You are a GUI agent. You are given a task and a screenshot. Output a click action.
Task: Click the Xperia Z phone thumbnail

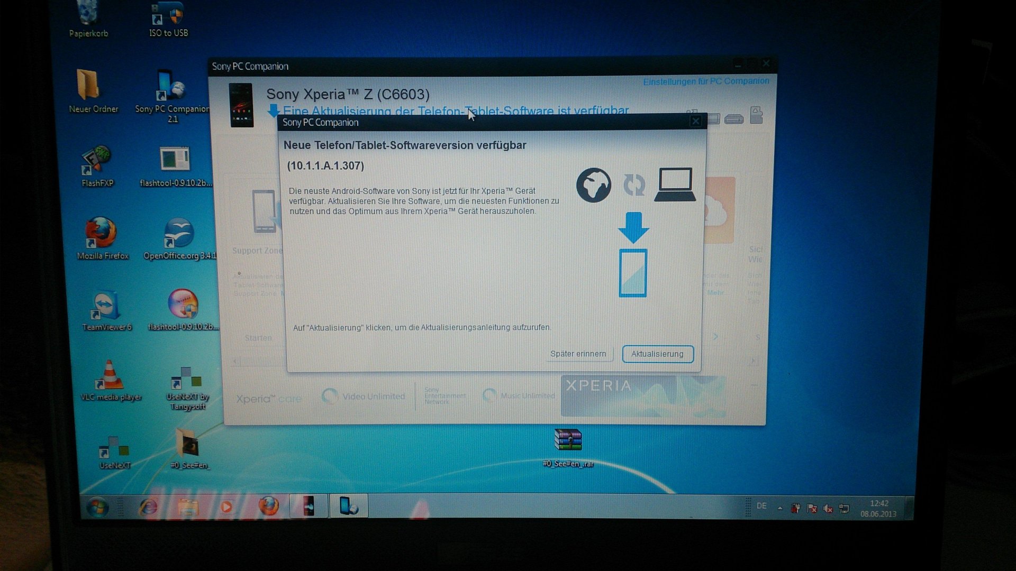(241, 105)
